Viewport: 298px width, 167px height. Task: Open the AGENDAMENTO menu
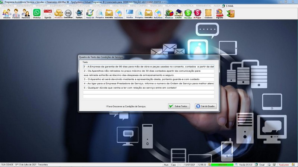coord(25,6)
